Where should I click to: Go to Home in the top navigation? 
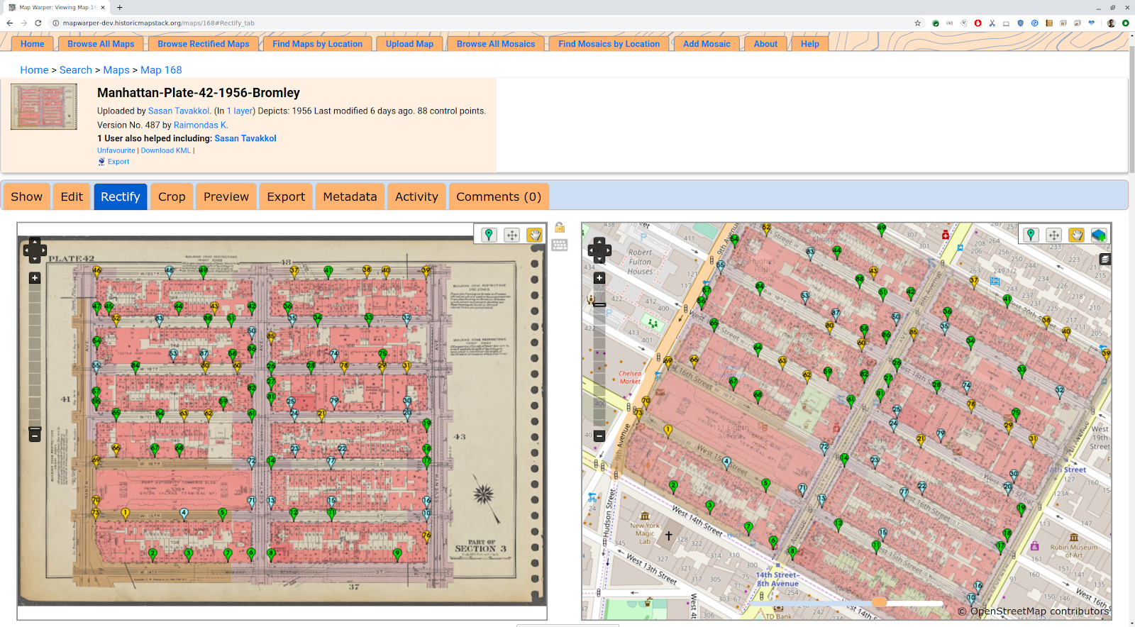[x=33, y=44]
